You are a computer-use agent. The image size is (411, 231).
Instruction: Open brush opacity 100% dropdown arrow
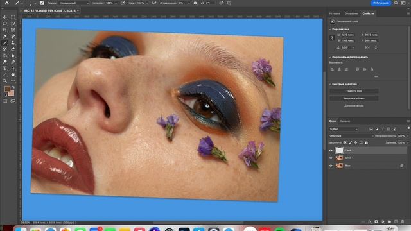click(x=116, y=3)
